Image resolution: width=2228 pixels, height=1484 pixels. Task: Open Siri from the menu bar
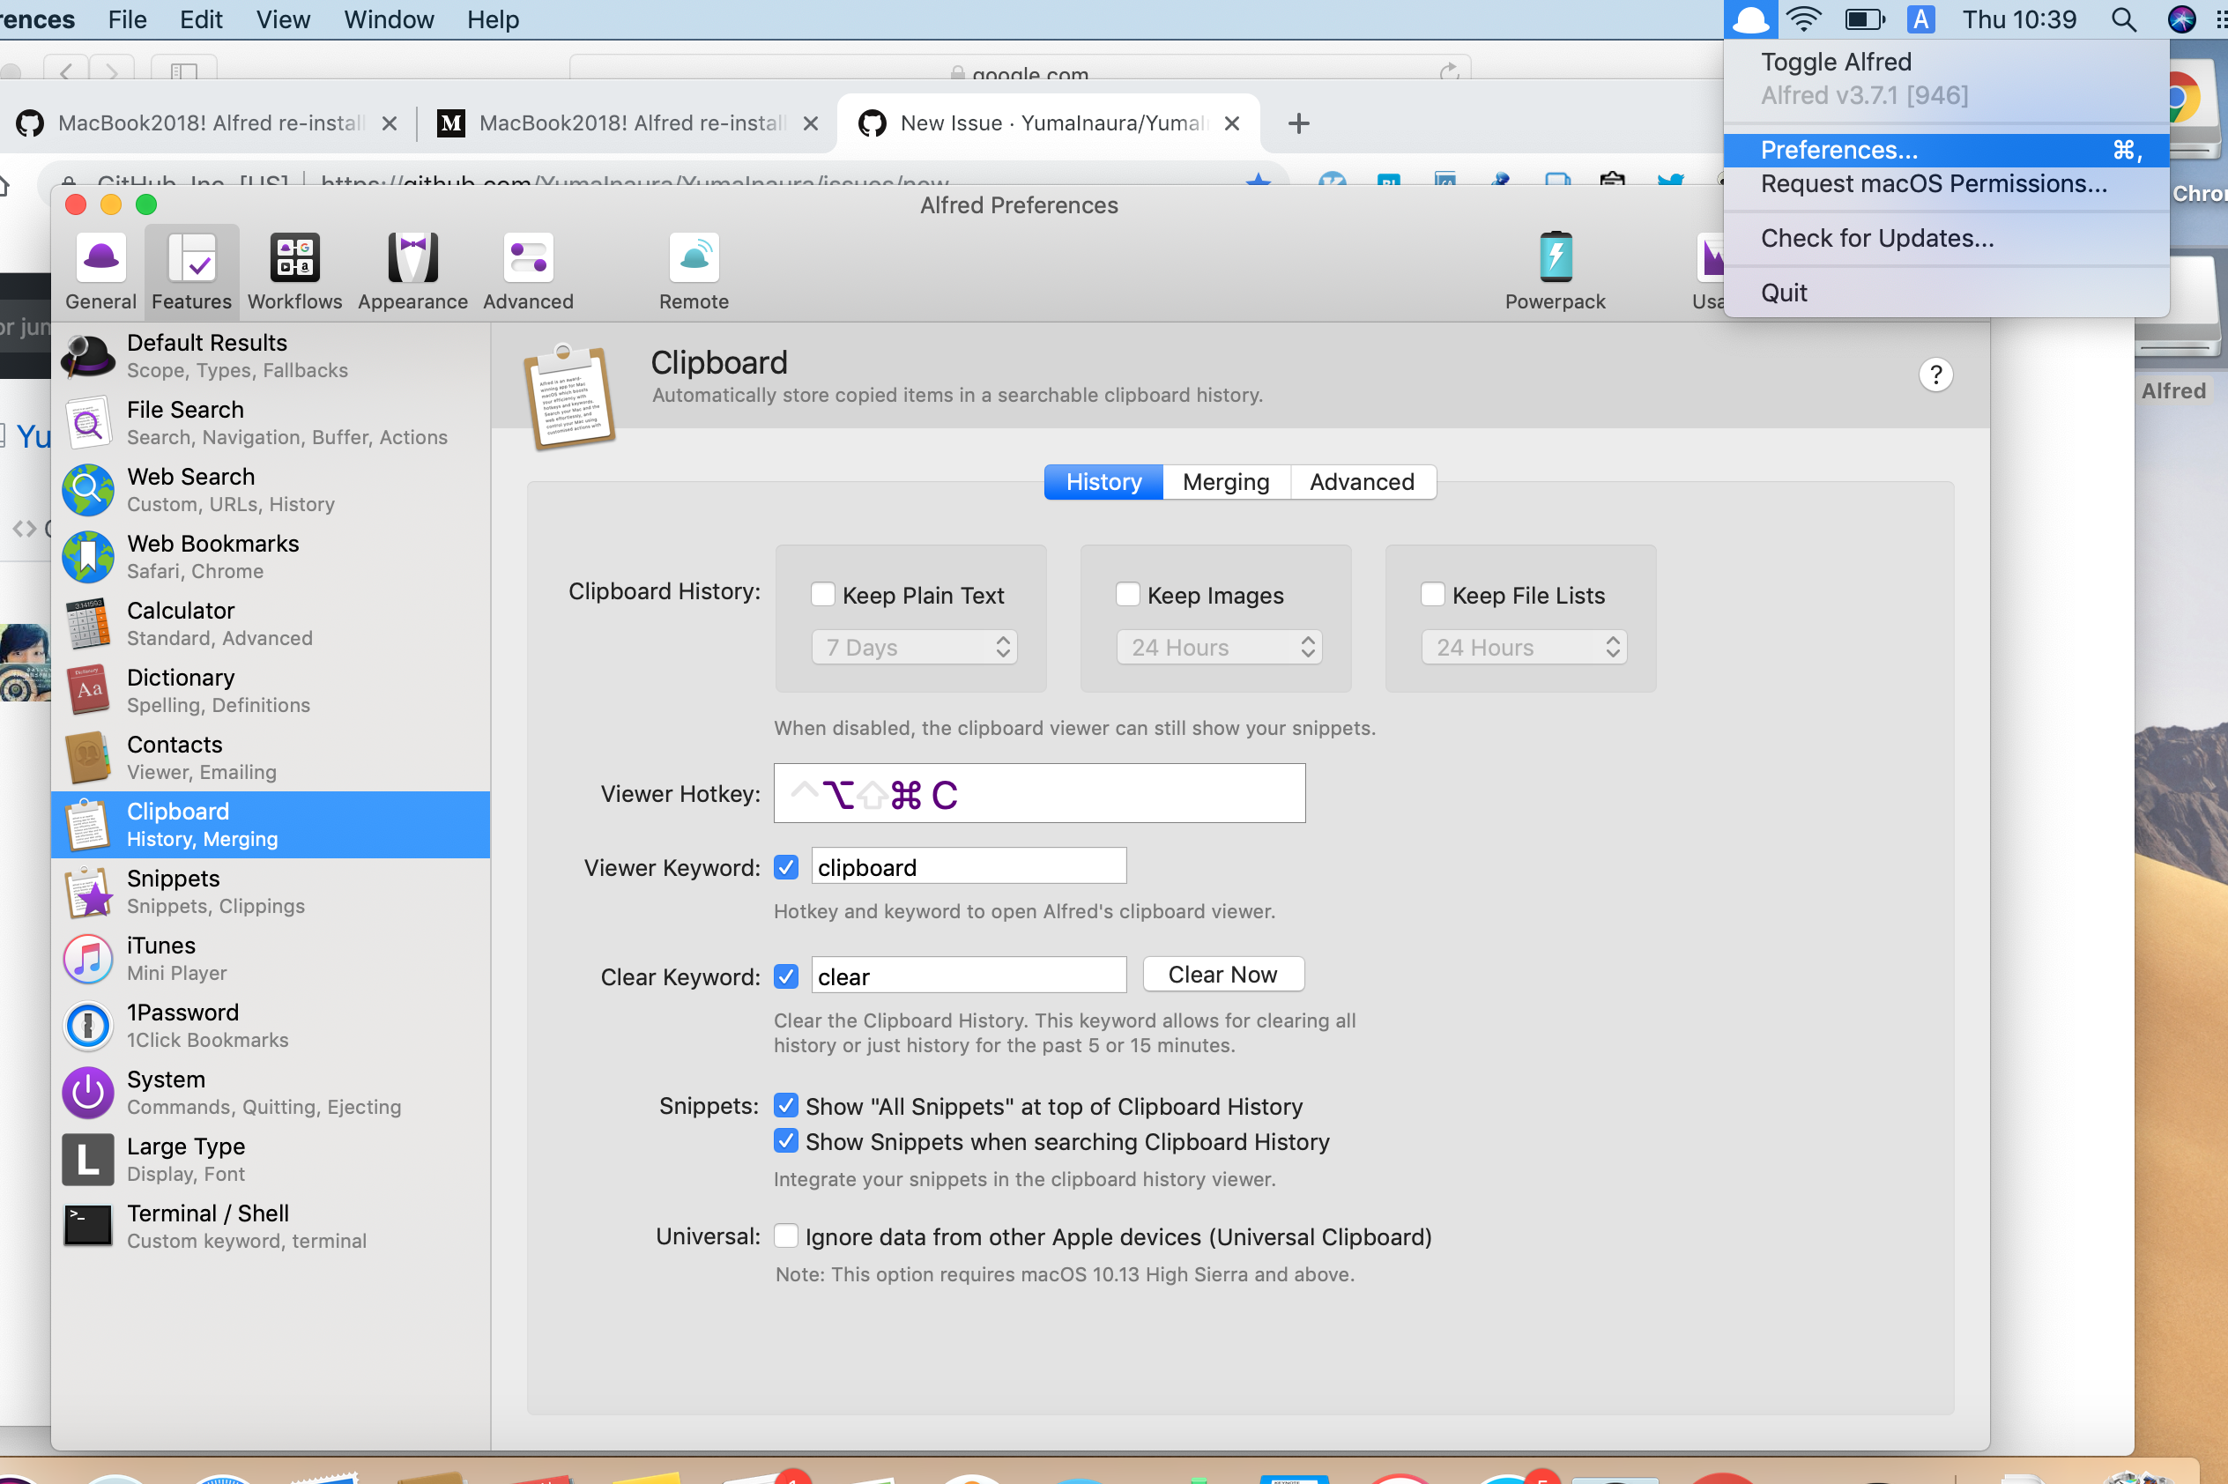click(x=2181, y=19)
